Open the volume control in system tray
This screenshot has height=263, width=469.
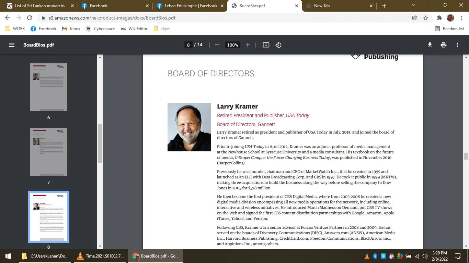click(x=425, y=256)
